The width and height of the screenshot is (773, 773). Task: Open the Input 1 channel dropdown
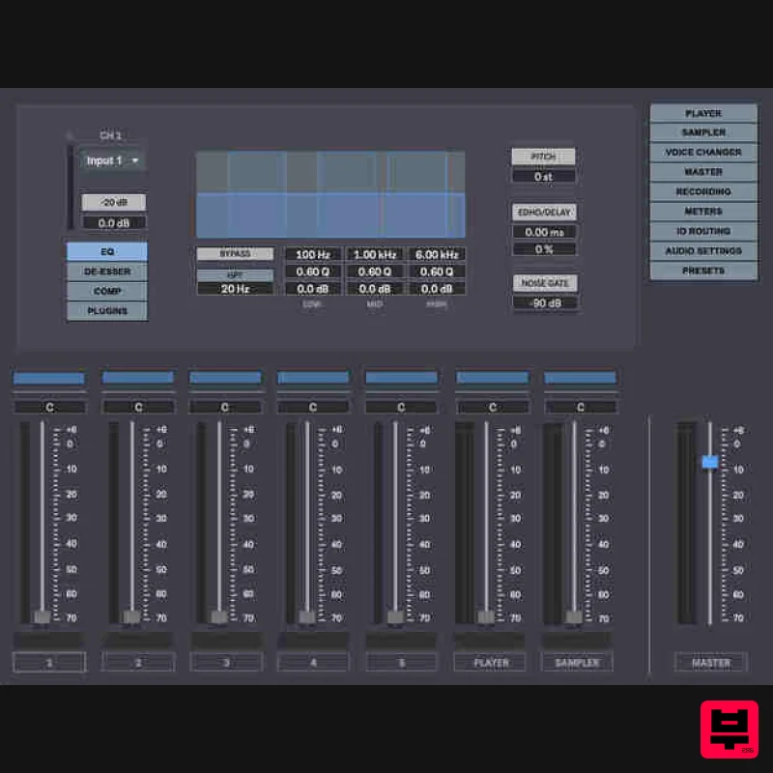[112, 160]
